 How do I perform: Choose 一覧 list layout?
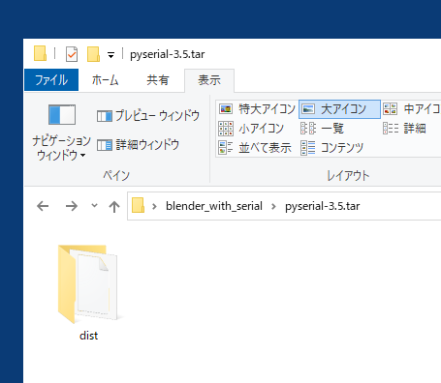[x=322, y=129]
